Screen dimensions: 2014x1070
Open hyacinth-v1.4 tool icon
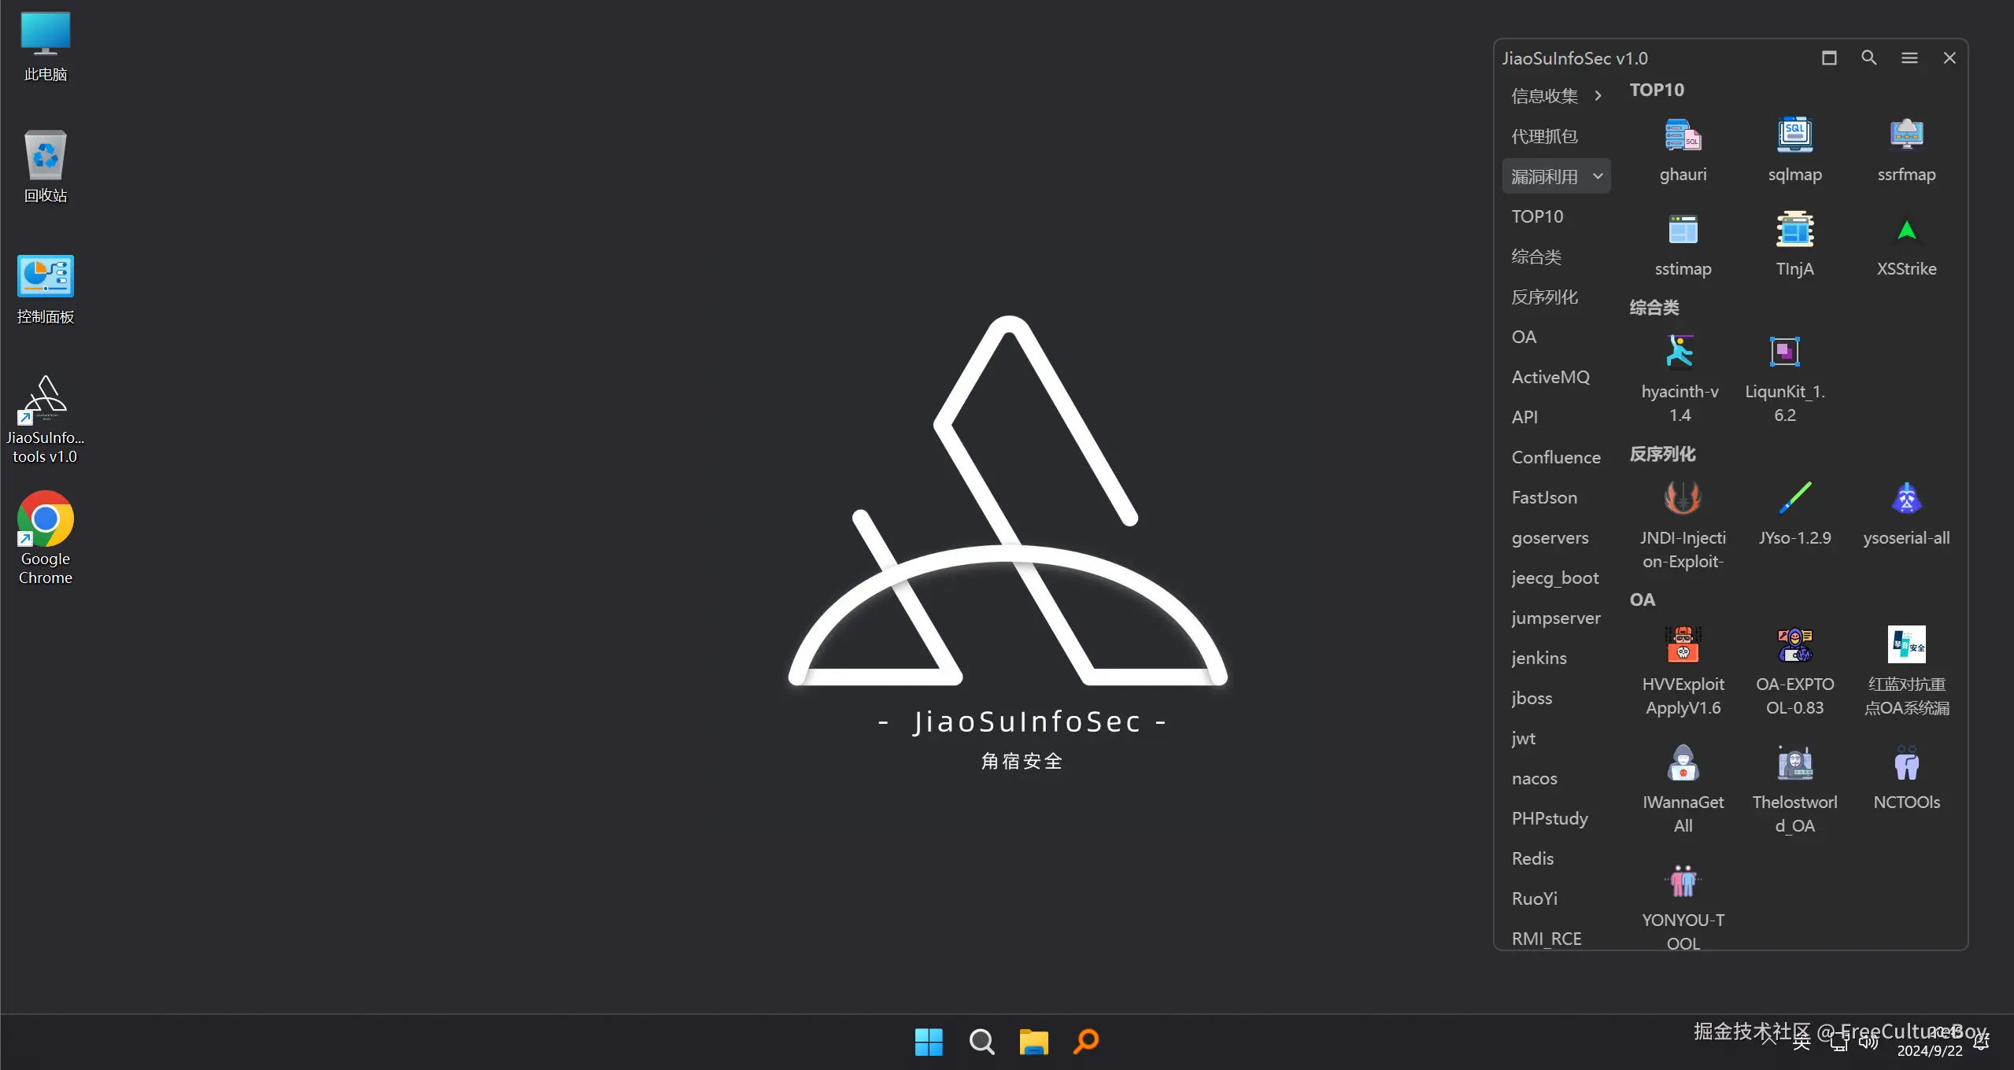tap(1680, 352)
